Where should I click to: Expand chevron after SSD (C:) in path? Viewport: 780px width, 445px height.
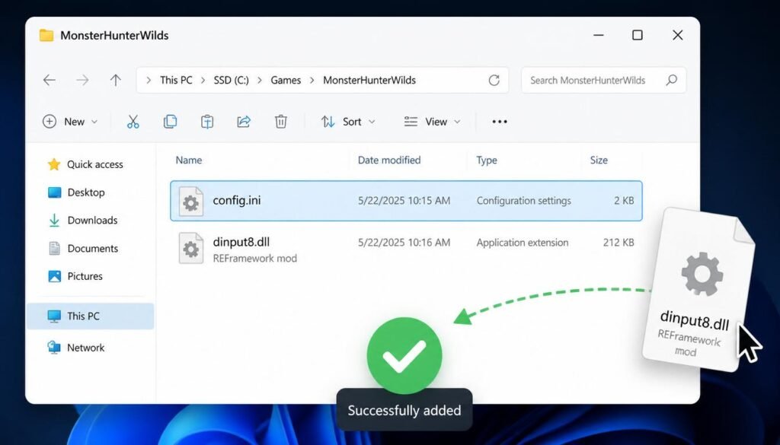click(x=260, y=81)
